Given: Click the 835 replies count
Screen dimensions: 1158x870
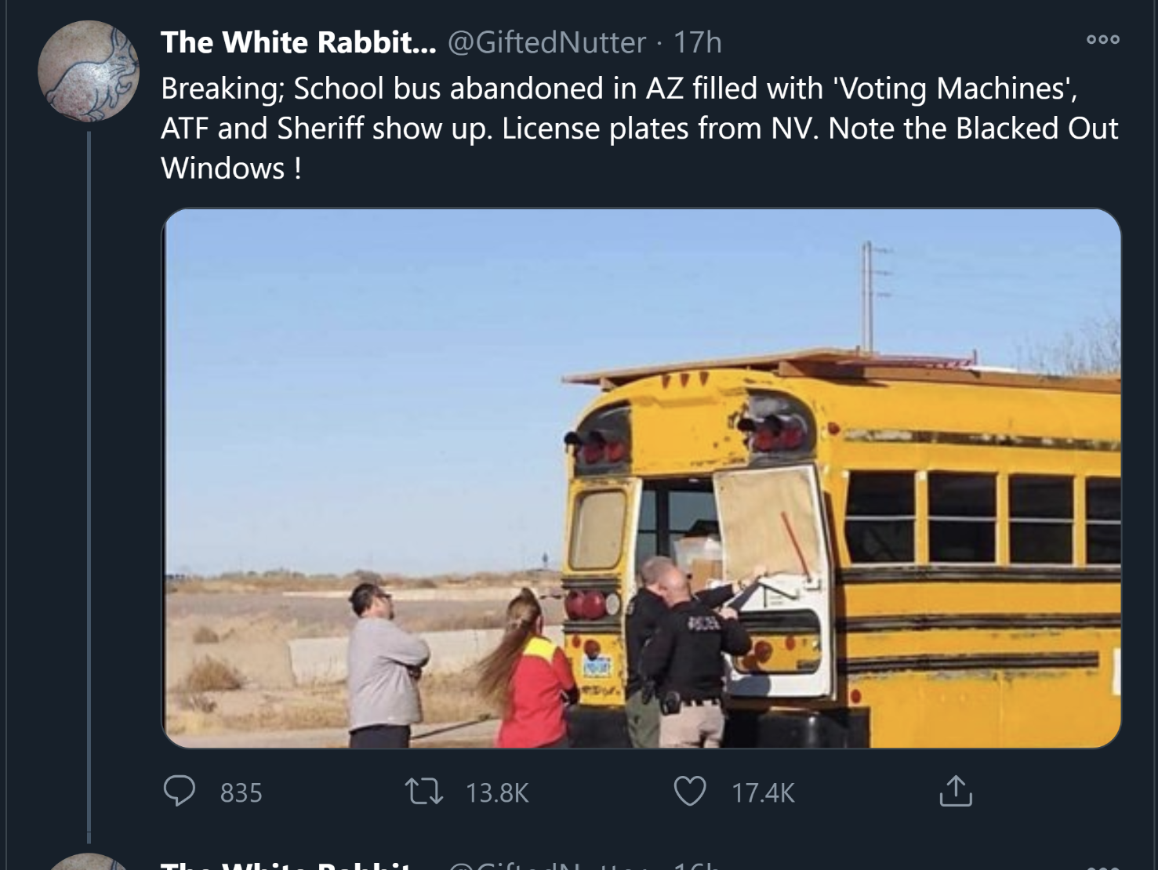Looking at the screenshot, I should point(241,793).
